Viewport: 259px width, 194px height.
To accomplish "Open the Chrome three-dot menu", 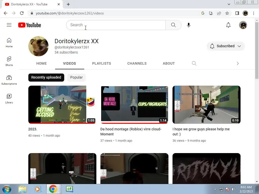I will [253, 13].
